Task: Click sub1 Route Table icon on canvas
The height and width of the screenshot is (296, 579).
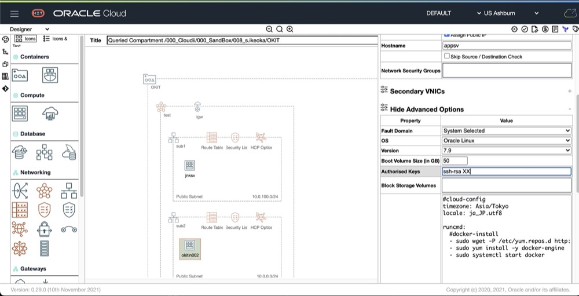Action: point(212,137)
